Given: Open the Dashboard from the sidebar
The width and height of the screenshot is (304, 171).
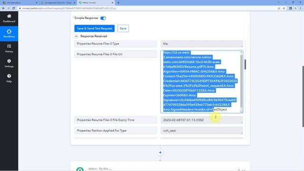Looking at the screenshot, I should pyautogui.click(x=9, y=19).
